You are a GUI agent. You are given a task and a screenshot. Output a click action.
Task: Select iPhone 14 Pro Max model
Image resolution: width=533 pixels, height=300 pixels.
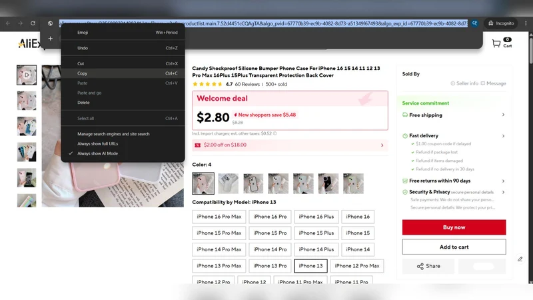219,249
